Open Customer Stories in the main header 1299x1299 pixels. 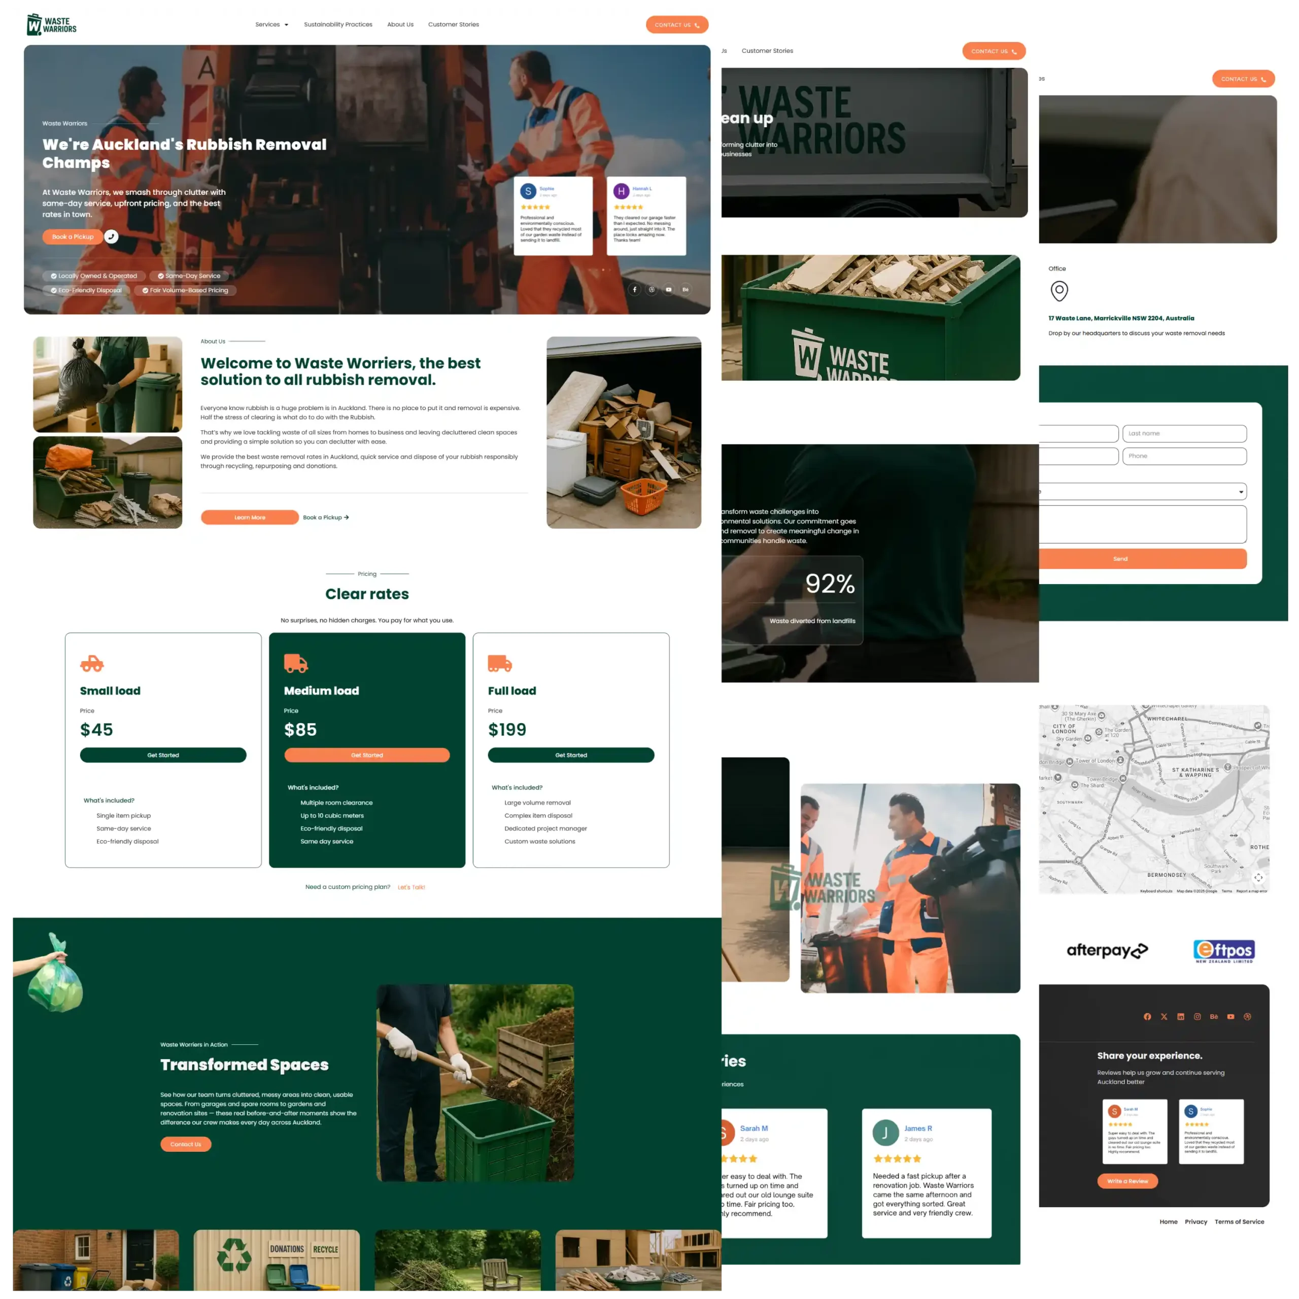click(x=454, y=25)
